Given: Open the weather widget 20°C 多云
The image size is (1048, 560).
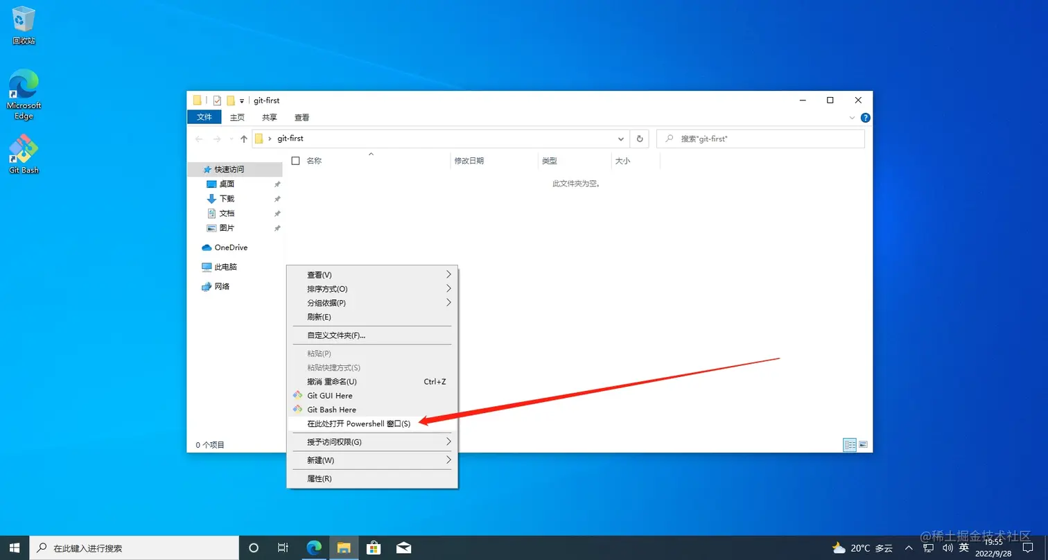Looking at the screenshot, I should [x=862, y=548].
